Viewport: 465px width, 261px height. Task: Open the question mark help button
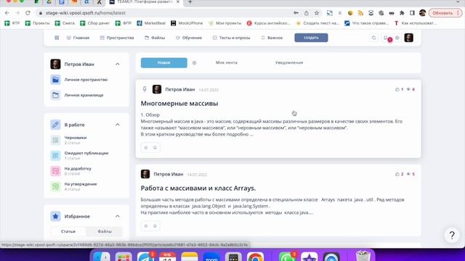coord(452,235)
